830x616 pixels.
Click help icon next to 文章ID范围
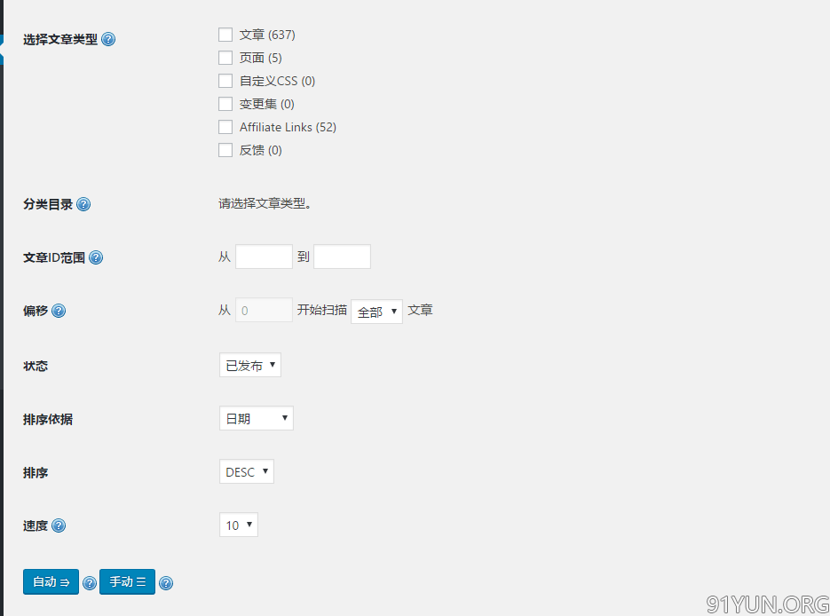96,258
